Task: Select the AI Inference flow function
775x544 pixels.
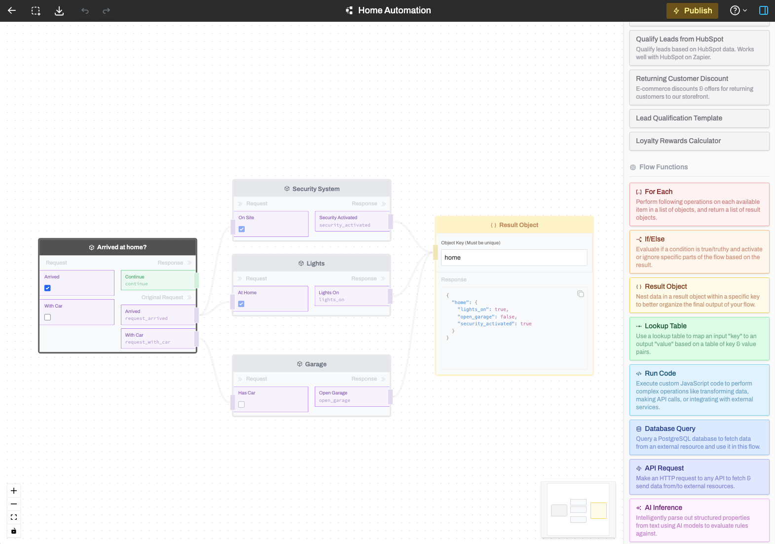Action: pyautogui.click(x=700, y=520)
